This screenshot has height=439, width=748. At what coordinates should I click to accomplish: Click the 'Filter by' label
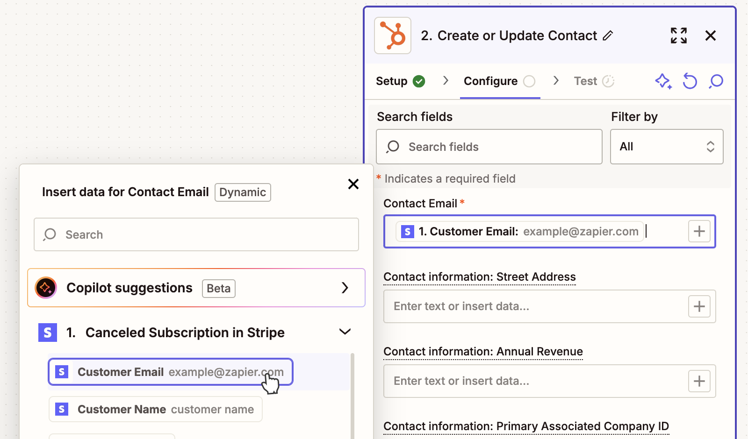[634, 117]
